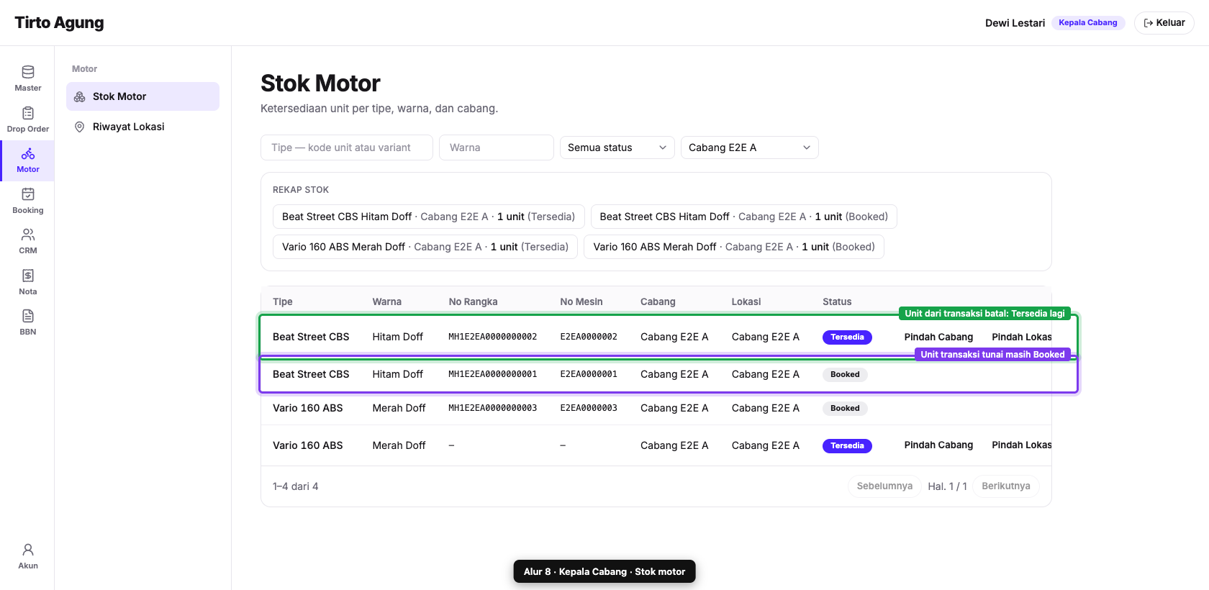Open the Drop Order clipboard icon
Screen dimensions: 1209x590
pyautogui.click(x=28, y=113)
